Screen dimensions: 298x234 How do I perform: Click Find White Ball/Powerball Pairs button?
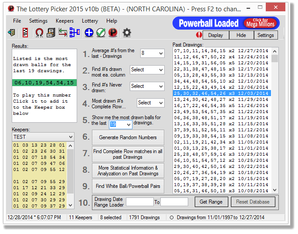(128, 186)
